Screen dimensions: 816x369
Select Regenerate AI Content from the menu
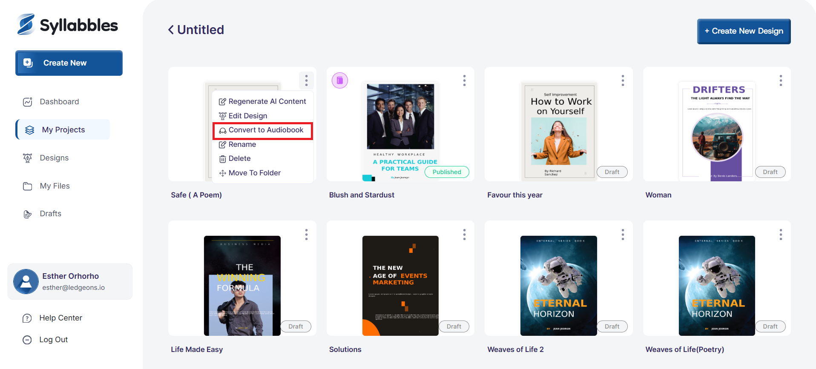coord(263,101)
